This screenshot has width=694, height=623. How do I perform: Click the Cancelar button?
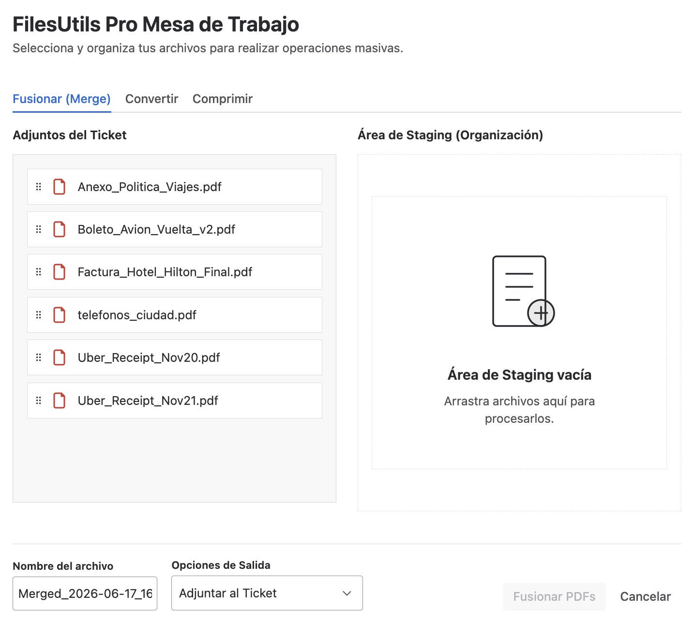point(646,596)
